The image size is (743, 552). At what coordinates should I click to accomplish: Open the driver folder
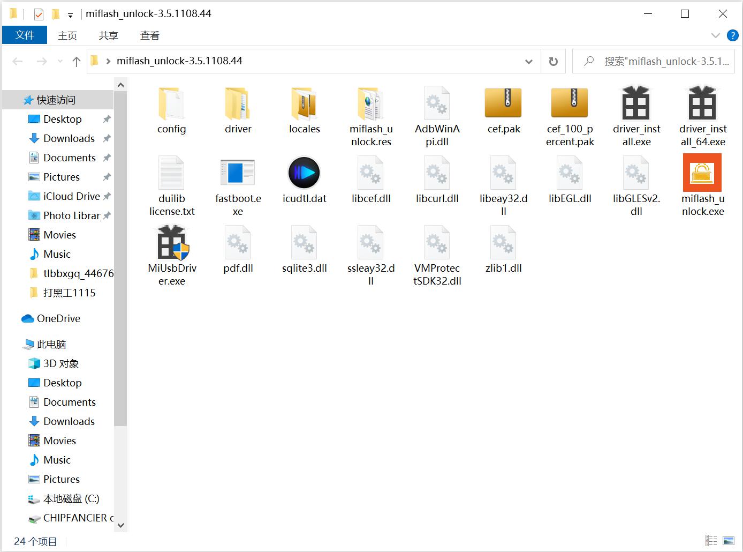point(238,110)
